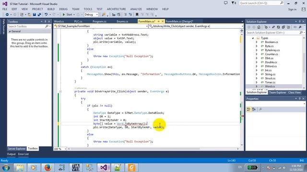Viewport: 307px width, 172px height.
Task: Switch to the Team Explorer tab
Action: [278, 92]
